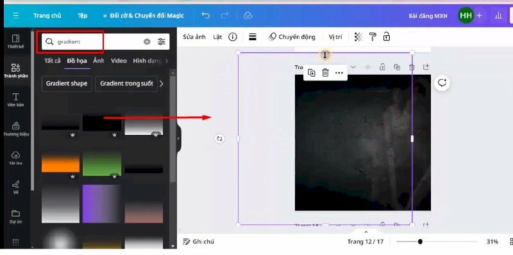This screenshot has height=255, width=513.
Task: Open more options three dots
Action: pos(339,73)
